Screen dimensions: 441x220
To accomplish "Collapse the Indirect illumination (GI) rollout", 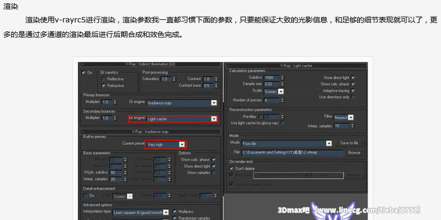I will point(150,65).
